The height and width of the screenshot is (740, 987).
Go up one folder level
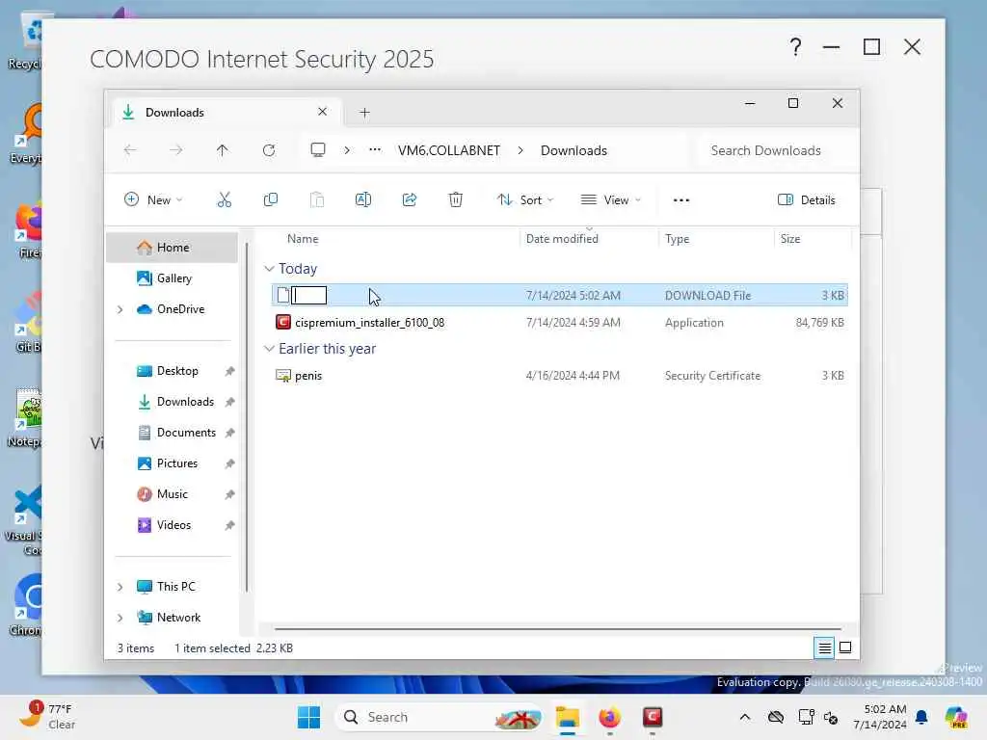223,150
